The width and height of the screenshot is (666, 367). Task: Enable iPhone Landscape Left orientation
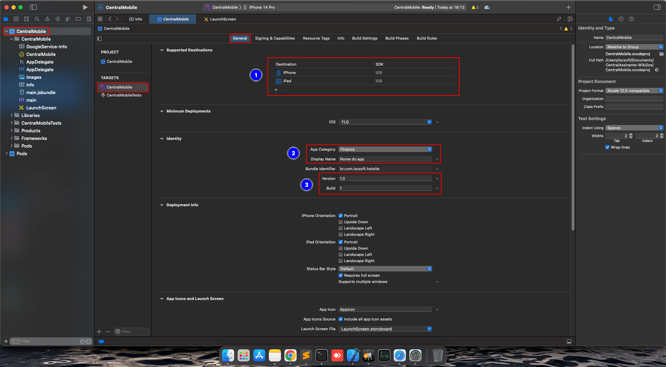coord(341,228)
